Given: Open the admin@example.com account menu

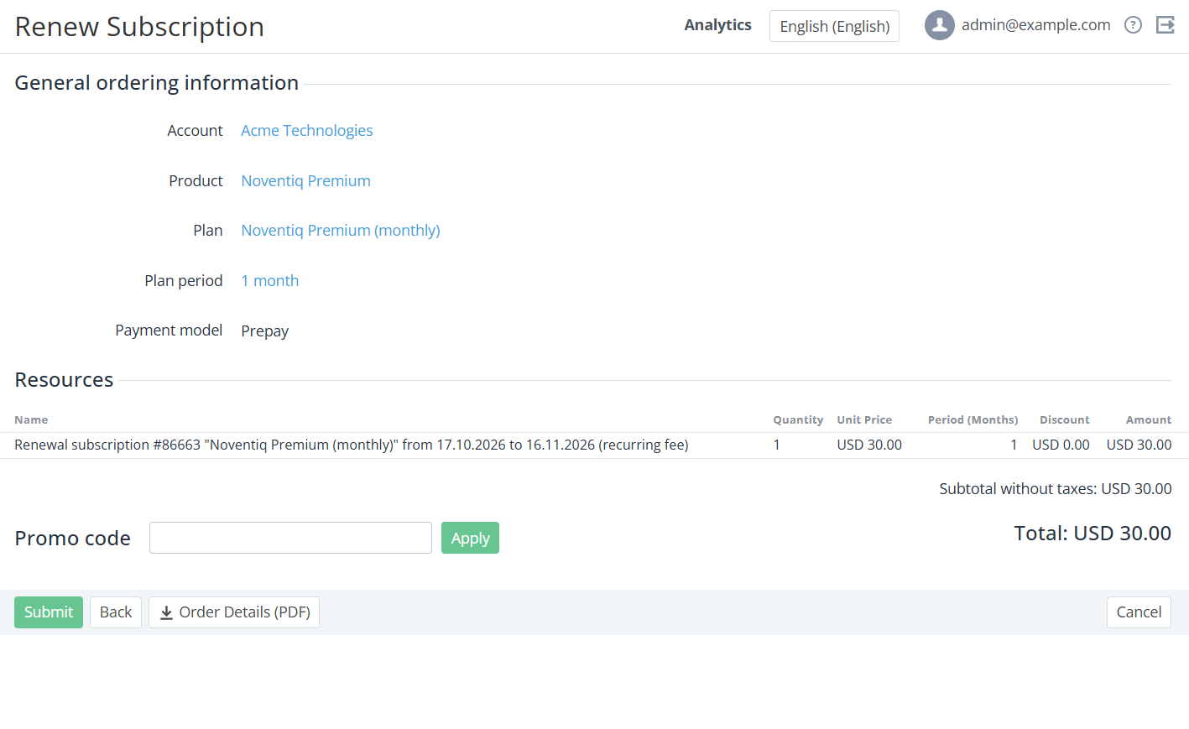Looking at the screenshot, I should [x=1035, y=25].
